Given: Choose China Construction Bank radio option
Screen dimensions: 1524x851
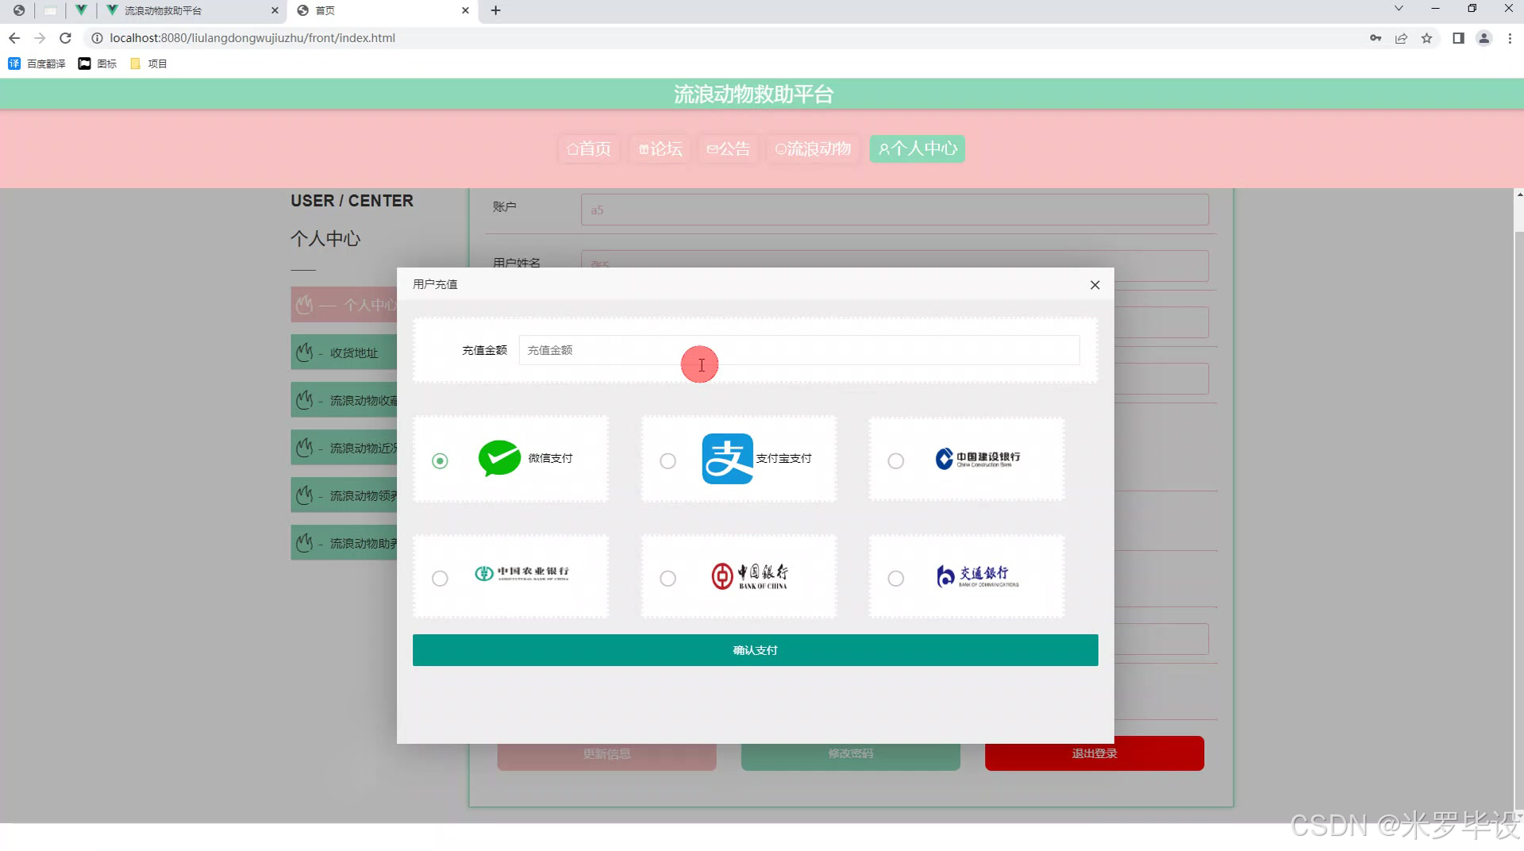Looking at the screenshot, I should pyautogui.click(x=895, y=461).
